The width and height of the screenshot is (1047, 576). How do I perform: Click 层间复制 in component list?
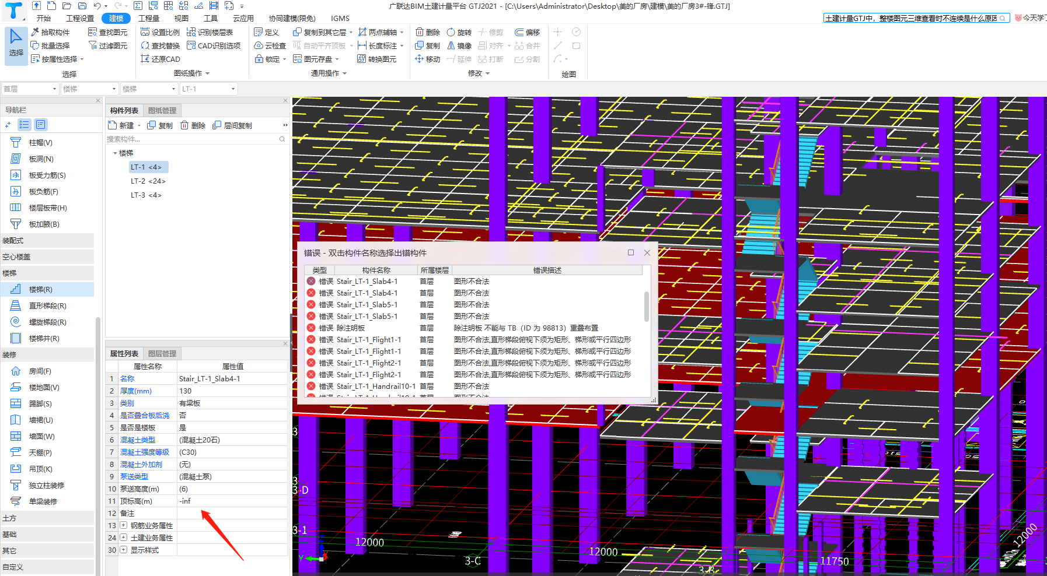click(x=232, y=125)
